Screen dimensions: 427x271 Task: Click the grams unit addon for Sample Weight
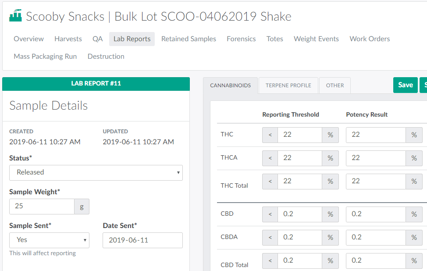tap(82, 207)
